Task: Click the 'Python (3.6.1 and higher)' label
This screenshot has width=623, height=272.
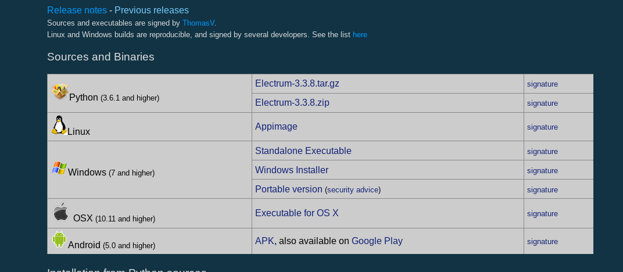Action: point(114,97)
